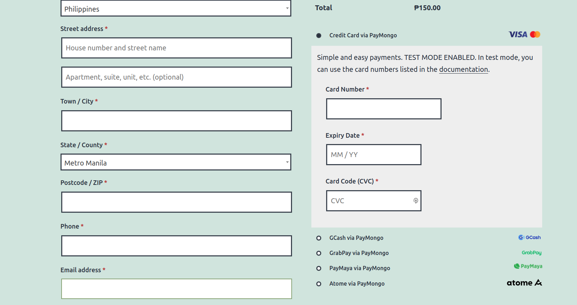Open the documentation link
Viewport: 577px width, 305px height.
pos(463,69)
